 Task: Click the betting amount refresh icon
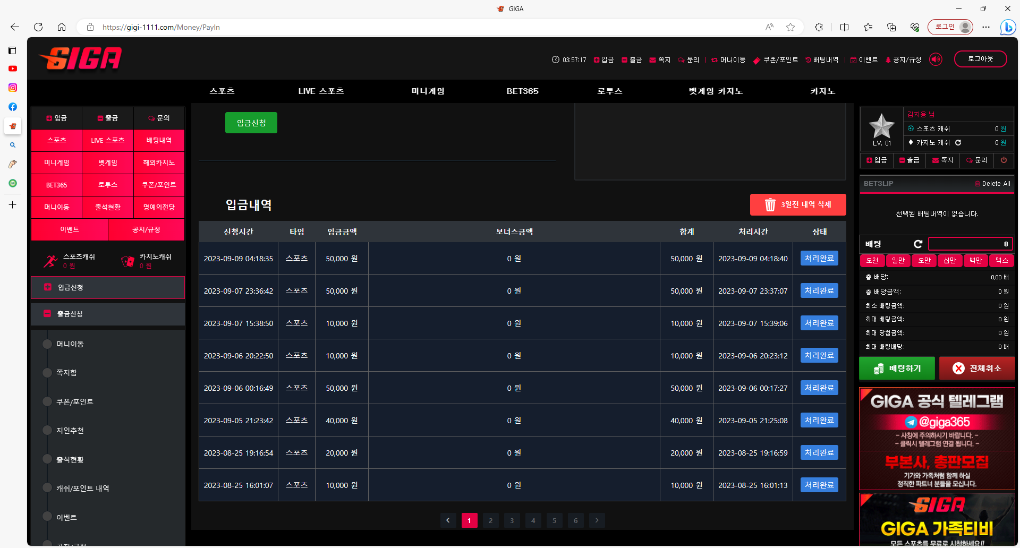coord(917,244)
